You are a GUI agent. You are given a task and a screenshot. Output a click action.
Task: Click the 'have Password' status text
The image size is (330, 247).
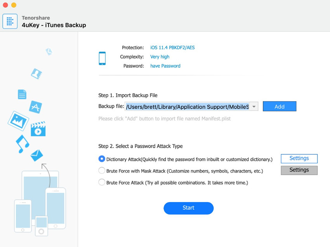click(165, 66)
